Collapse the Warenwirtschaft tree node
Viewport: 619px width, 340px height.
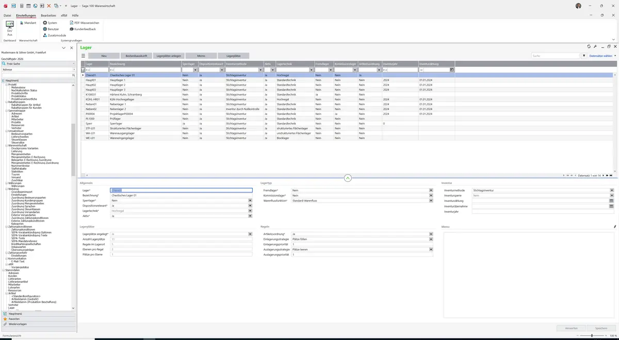(x=7, y=145)
